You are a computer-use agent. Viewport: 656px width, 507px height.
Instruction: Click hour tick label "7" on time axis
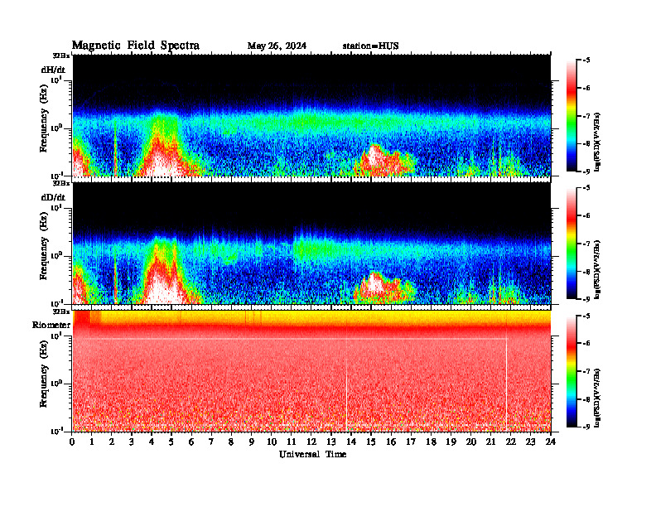211,442
